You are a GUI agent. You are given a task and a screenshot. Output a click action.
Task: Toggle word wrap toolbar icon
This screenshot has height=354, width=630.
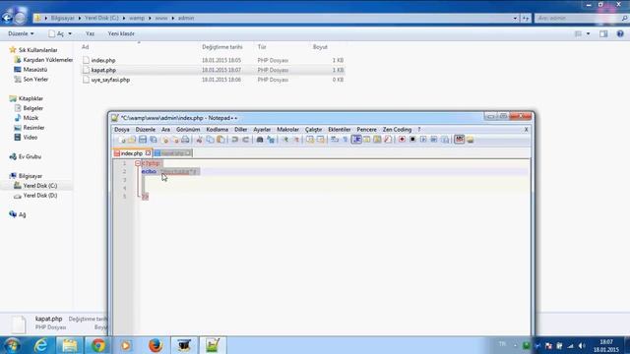pyautogui.click(x=335, y=140)
